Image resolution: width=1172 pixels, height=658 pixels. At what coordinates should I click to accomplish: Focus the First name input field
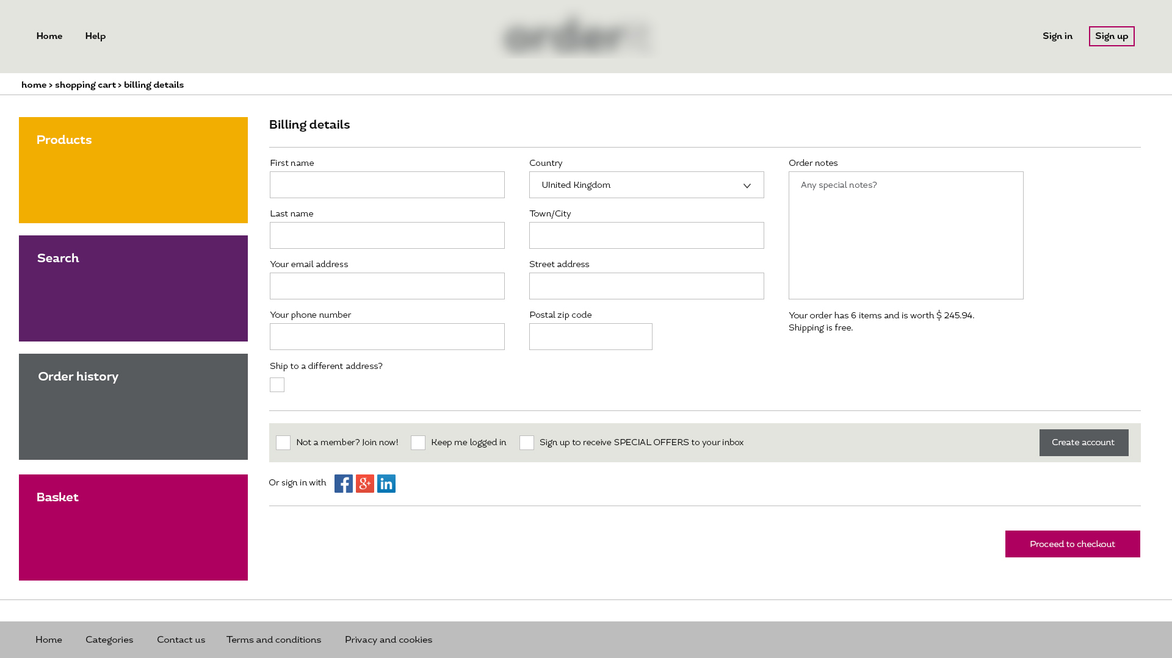(387, 185)
